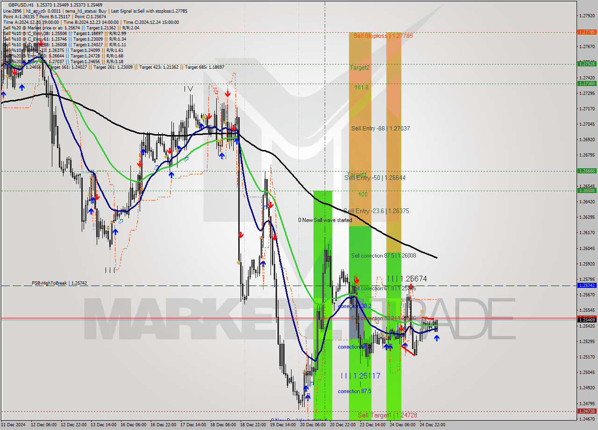Click the 'I I 1.25117' wave label

tap(360, 376)
